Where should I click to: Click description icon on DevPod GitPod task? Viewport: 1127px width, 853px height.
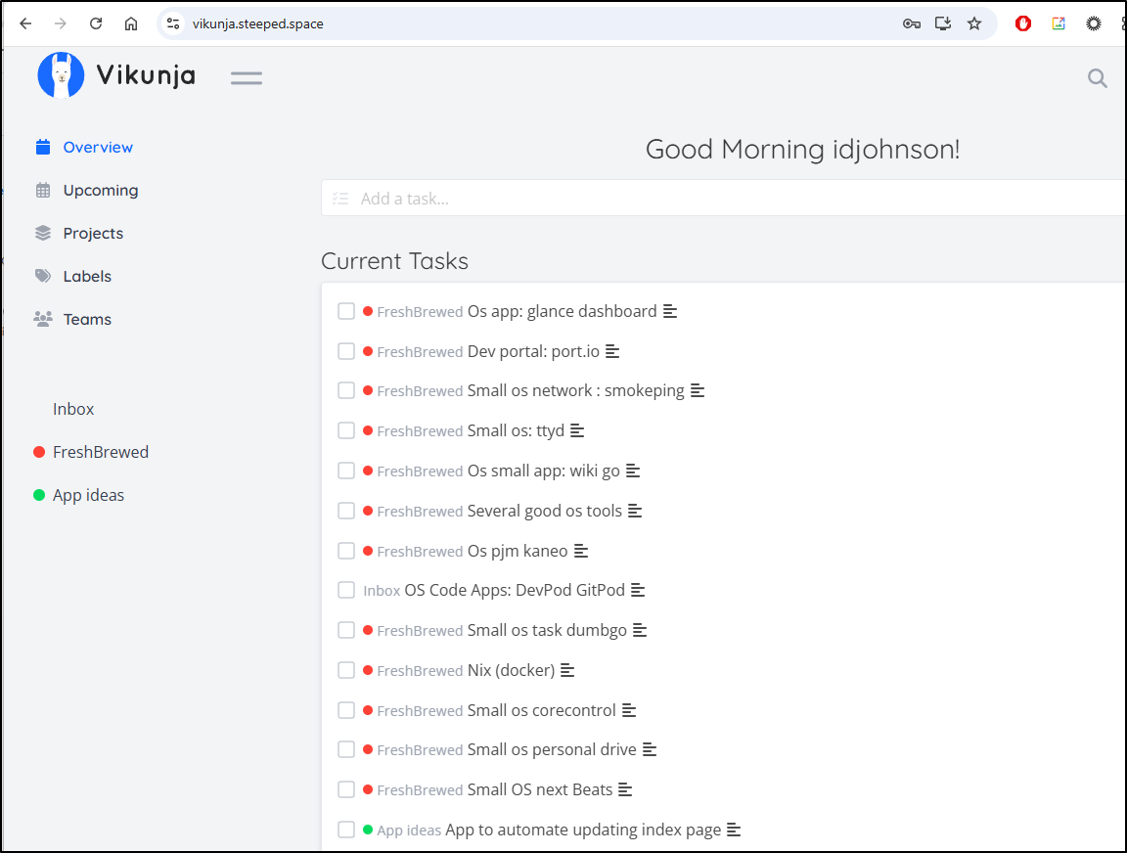pyautogui.click(x=638, y=590)
